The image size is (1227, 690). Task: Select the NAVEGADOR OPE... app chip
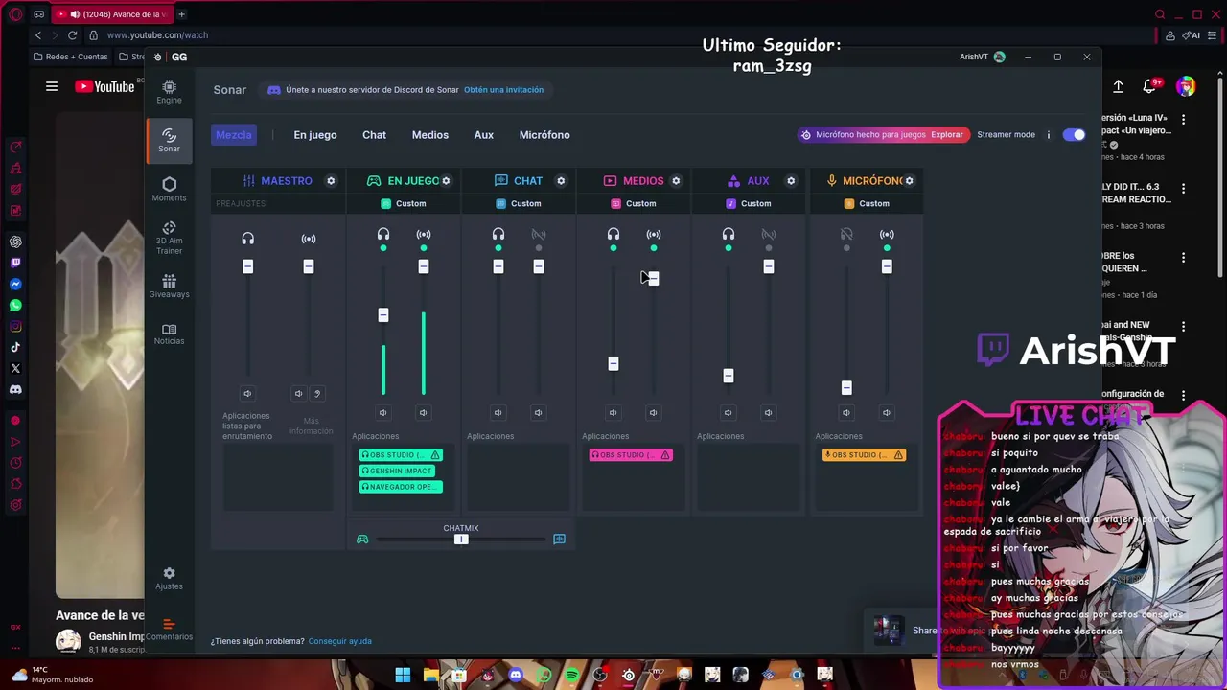click(x=401, y=487)
